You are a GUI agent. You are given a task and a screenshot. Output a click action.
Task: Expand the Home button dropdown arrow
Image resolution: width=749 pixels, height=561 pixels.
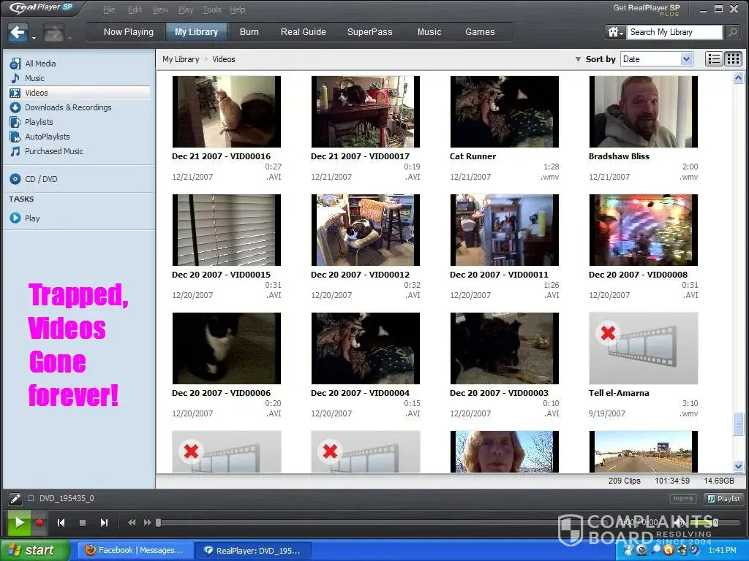pos(622,33)
